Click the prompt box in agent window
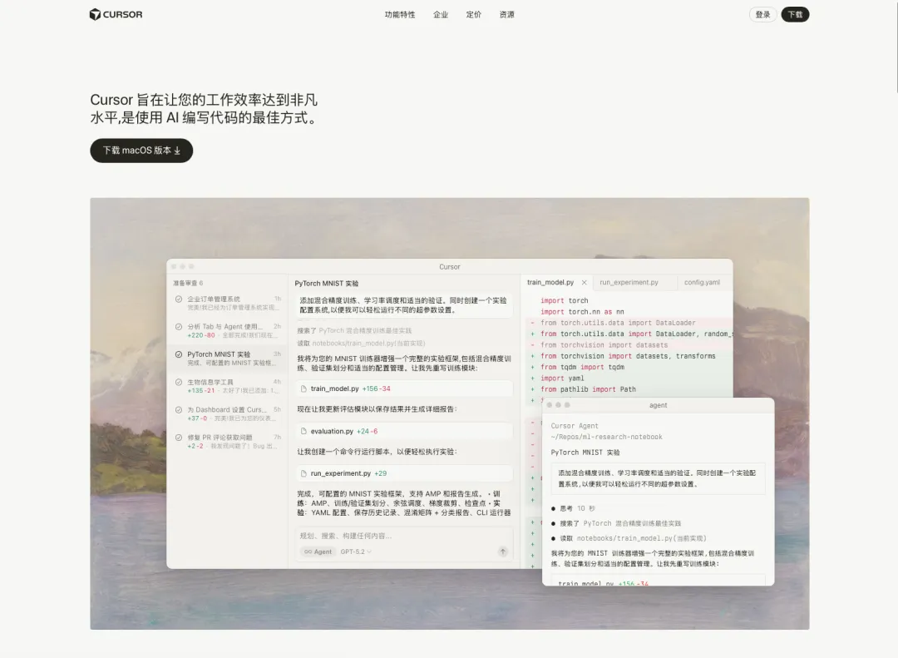The image size is (898, 658). click(658, 478)
